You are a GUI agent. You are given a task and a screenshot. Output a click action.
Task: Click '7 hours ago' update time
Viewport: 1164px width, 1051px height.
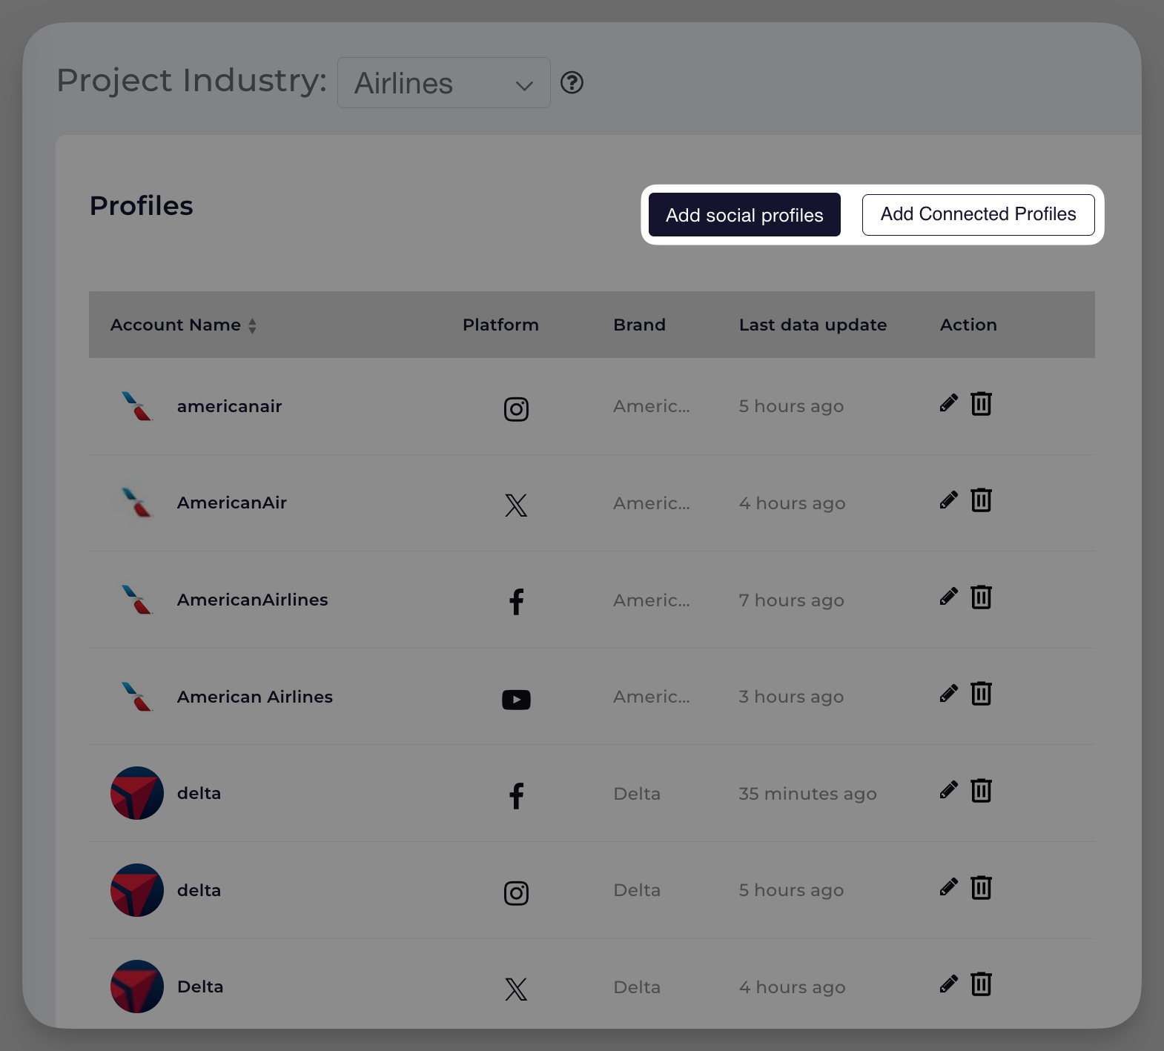click(791, 600)
